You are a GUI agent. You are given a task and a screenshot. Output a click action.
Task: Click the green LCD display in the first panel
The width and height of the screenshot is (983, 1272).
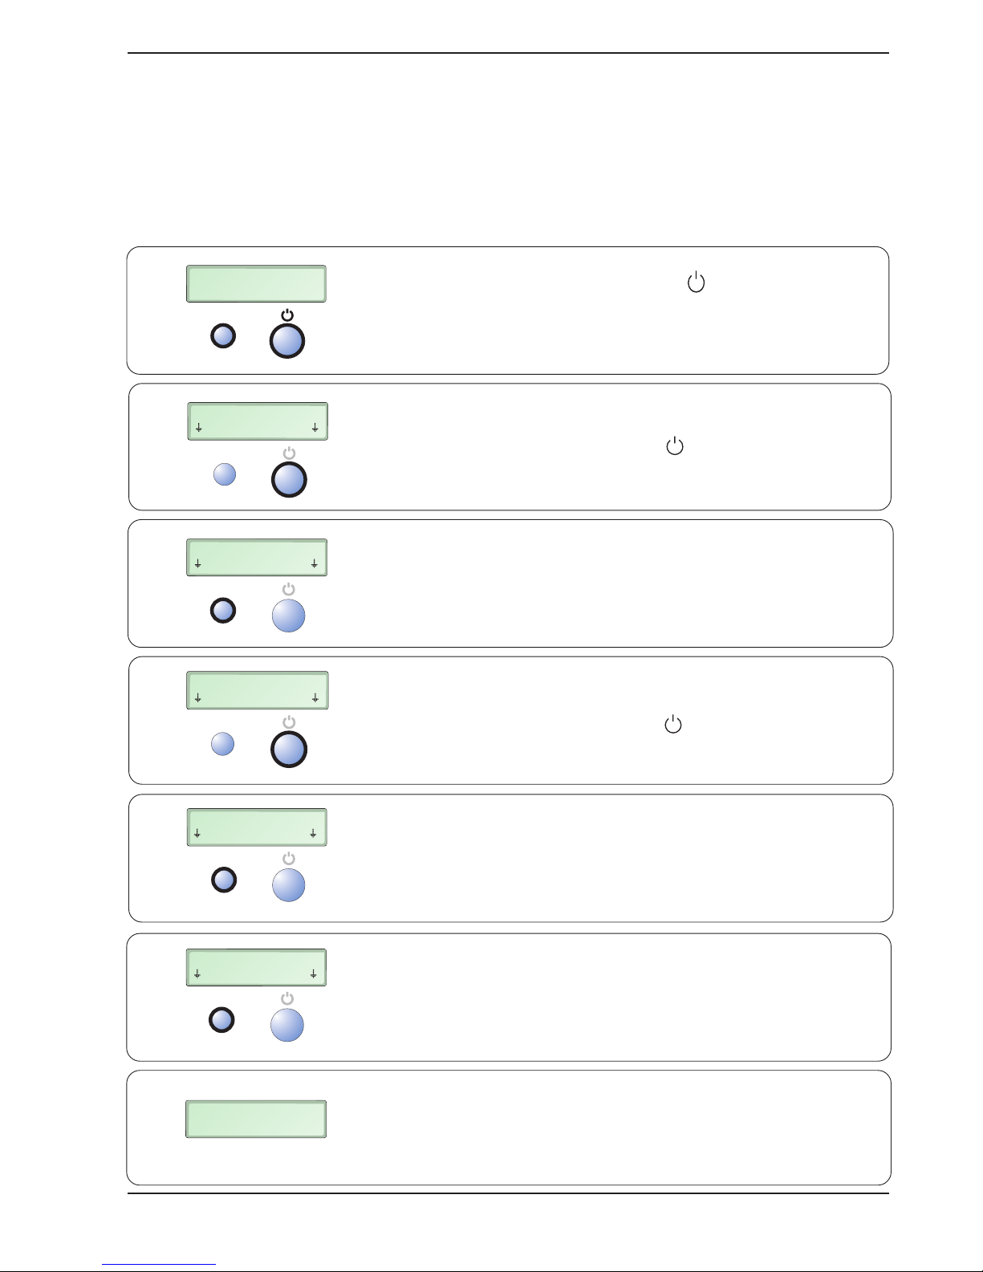pos(256,283)
